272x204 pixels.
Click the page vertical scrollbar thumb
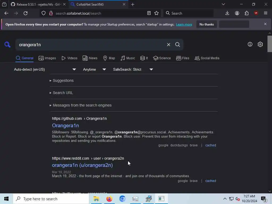pos(270,44)
